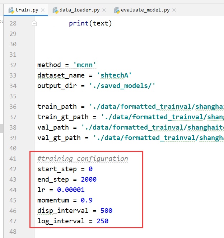The image size is (224, 238).
Task: Click the method variable name
Action: pyautogui.click(x=49, y=65)
